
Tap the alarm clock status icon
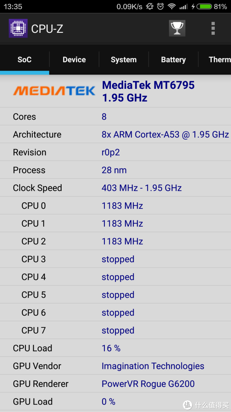tap(161, 7)
